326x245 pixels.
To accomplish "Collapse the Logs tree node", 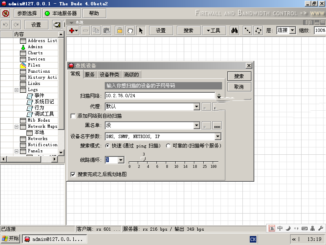I will click(x=17, y=90).
